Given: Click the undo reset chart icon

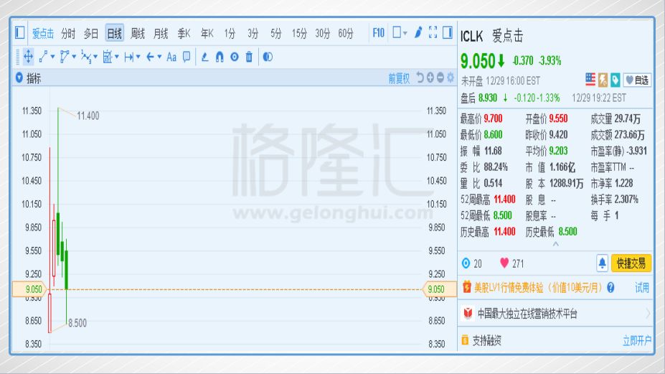Looking at the screenshot, I should coord(420,78).
